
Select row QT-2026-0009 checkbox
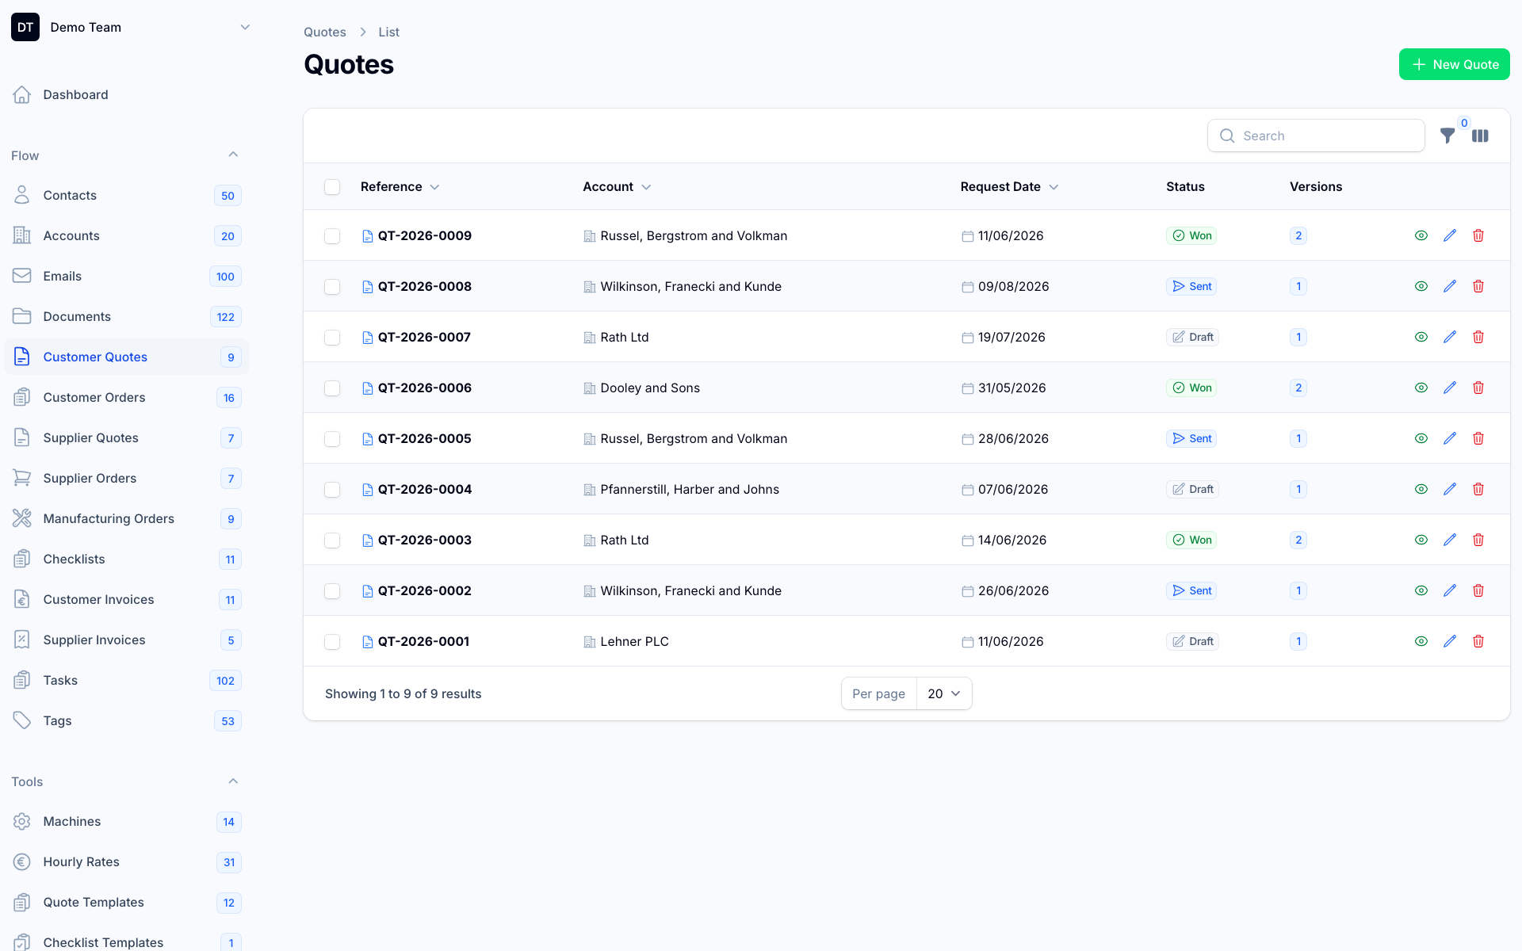point(332,236)
